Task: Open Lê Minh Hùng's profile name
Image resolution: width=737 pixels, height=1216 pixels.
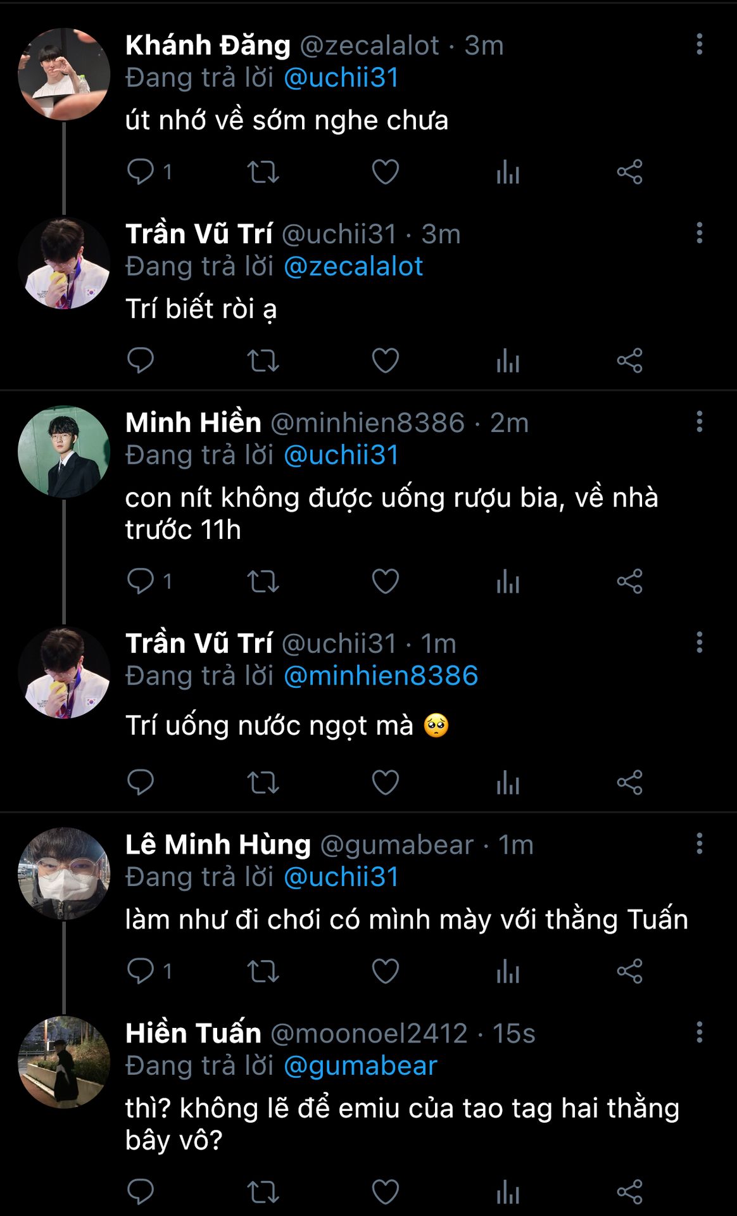Action: tap(218, 845)
